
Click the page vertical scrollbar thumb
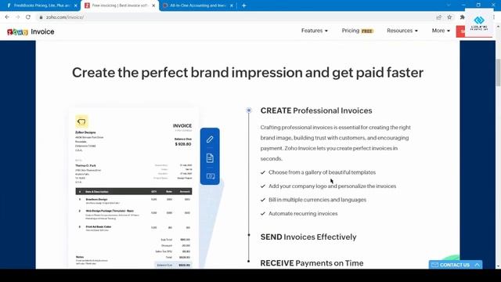pos(498,73)
